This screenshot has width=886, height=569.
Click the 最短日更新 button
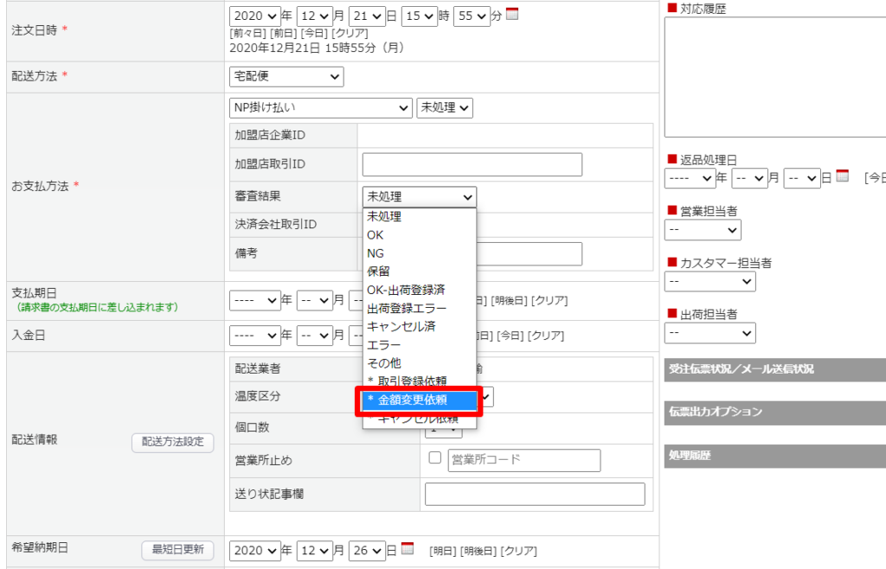point(177,550)
